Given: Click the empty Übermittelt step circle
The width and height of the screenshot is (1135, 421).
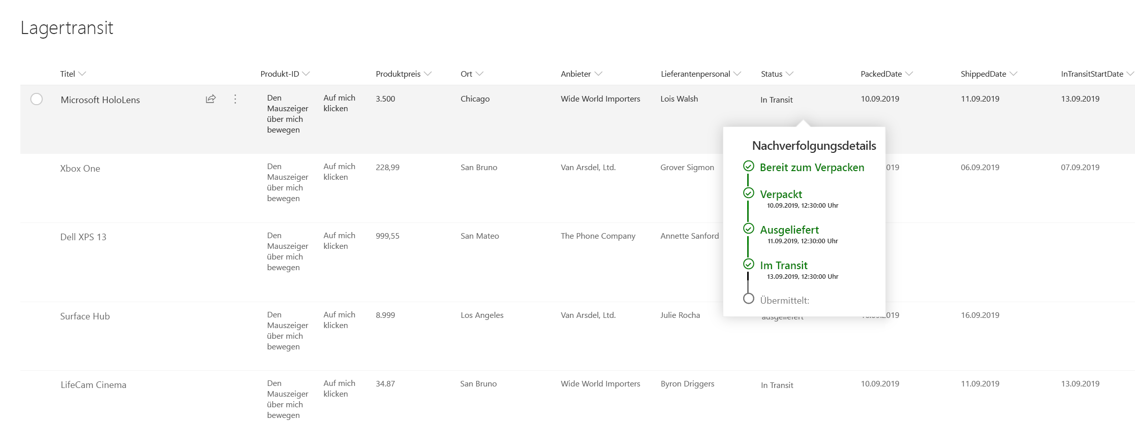Looking at the screenshot, I should point(748,299).
